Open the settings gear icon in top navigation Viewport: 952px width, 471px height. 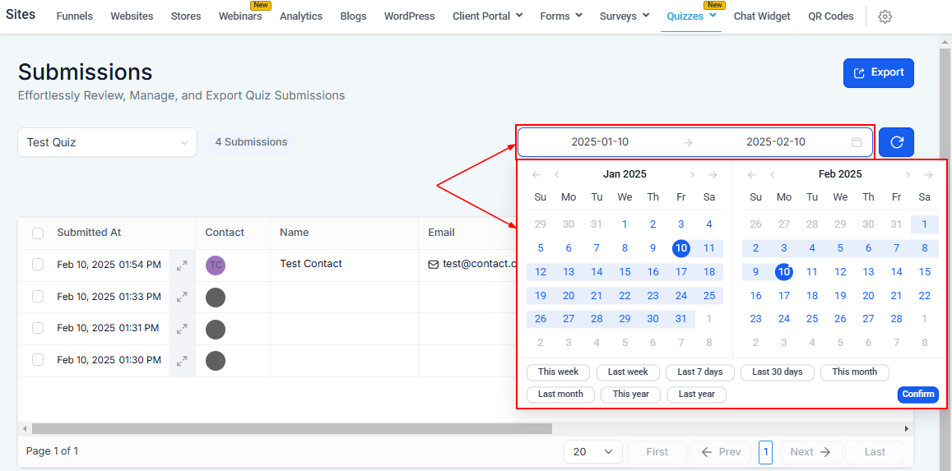coord(885,17)
